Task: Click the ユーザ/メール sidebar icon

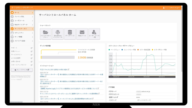Action: coord(12,21)
